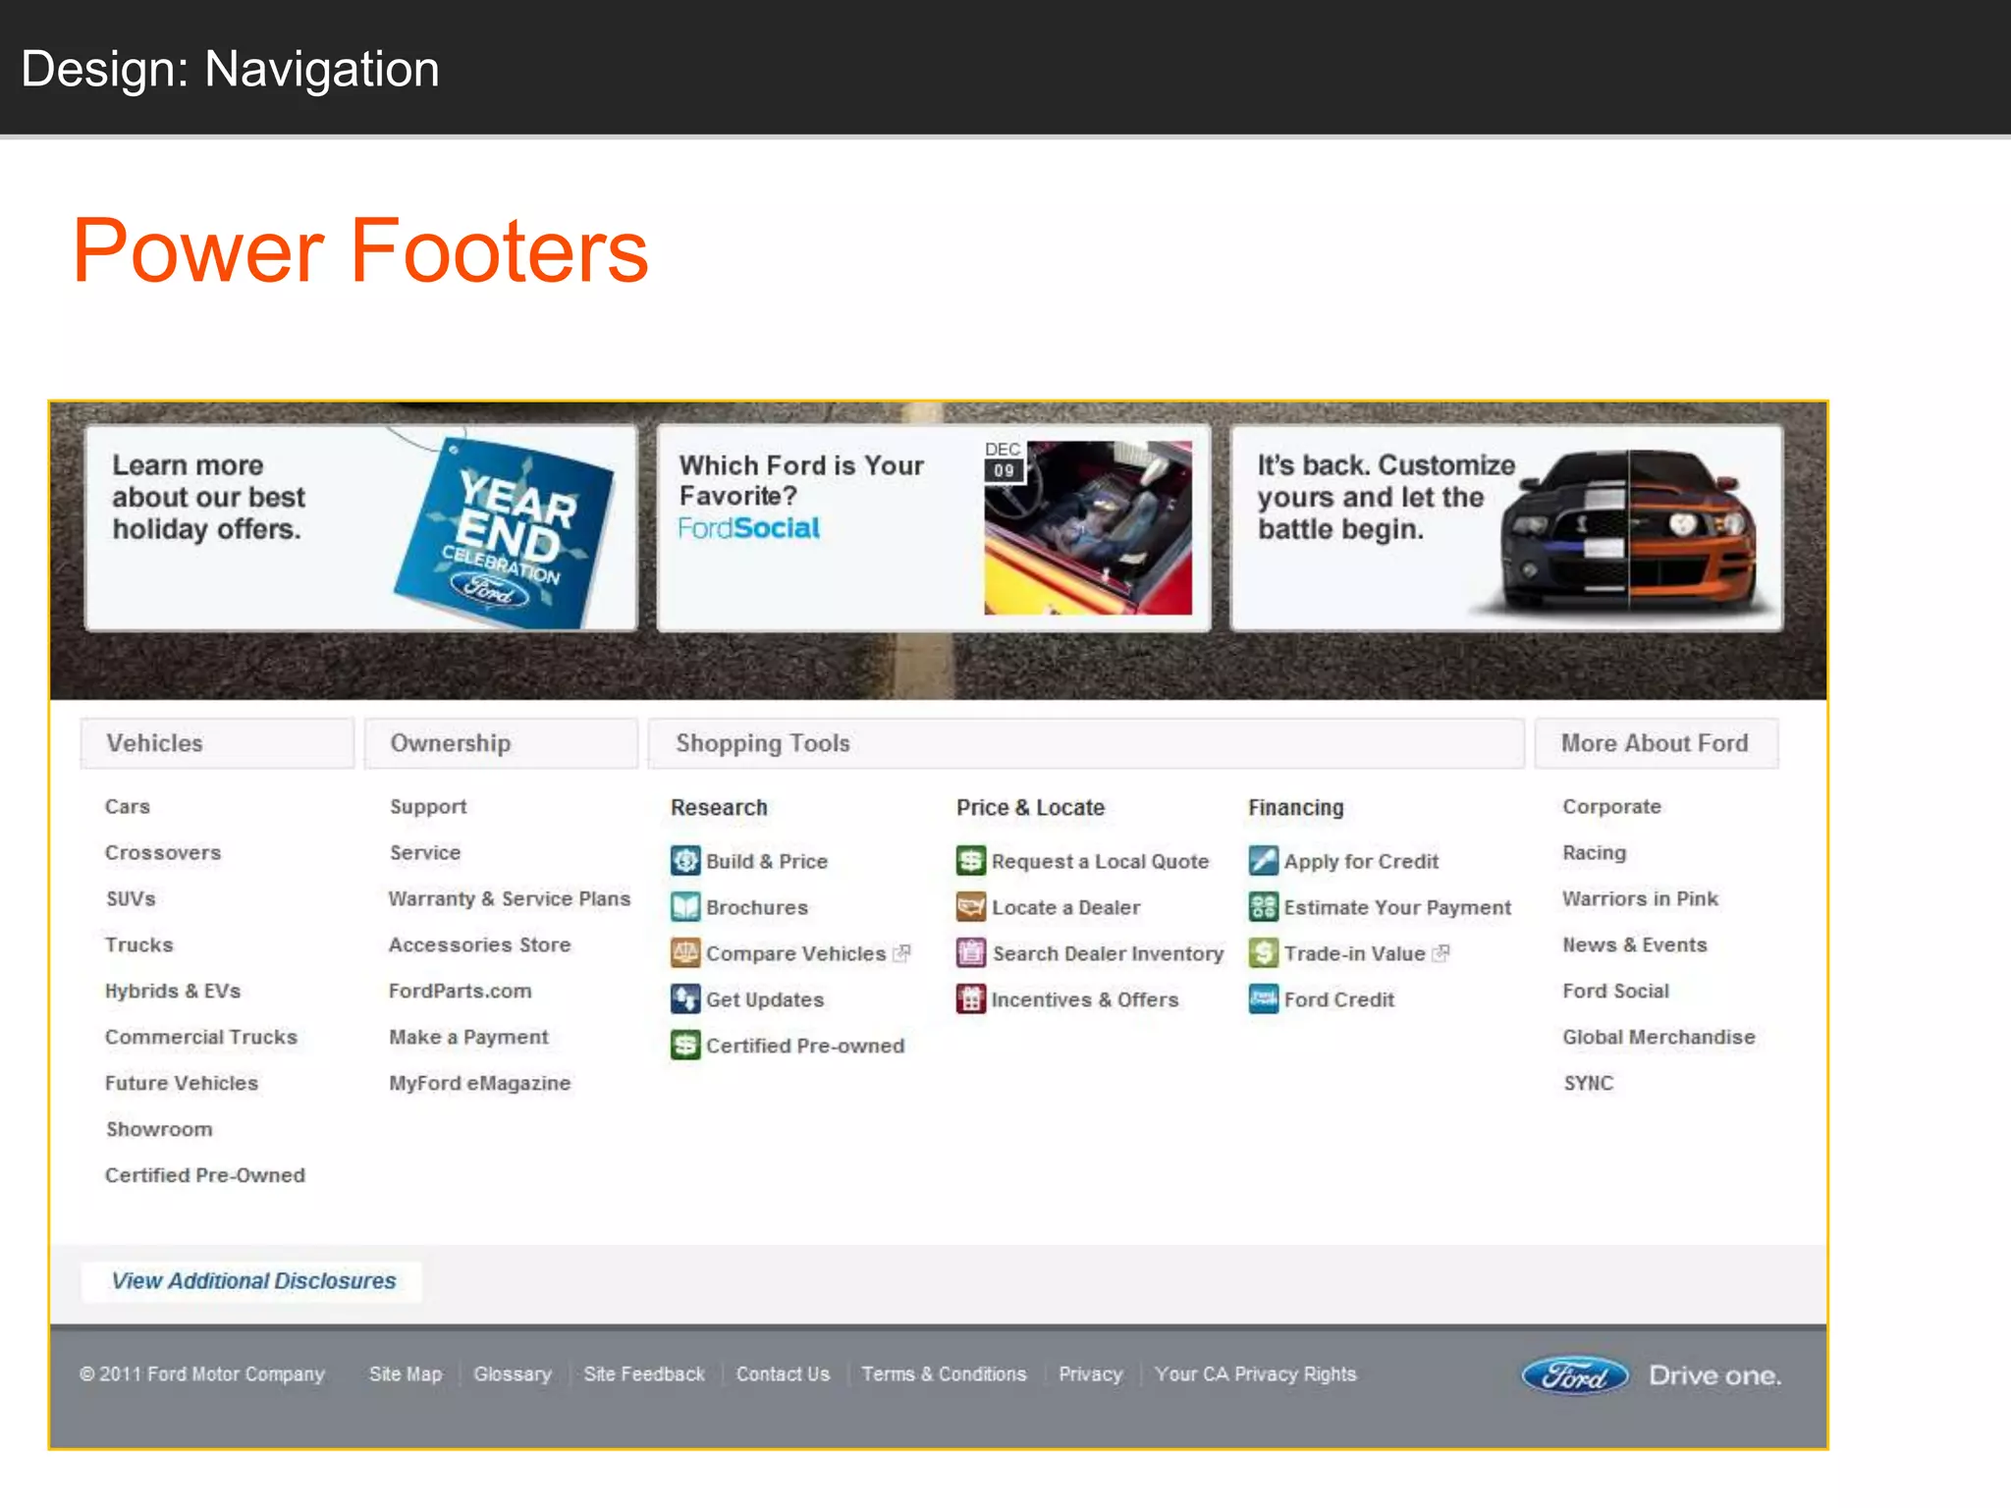Open the Racing link
2011x1508 pixels.
tap(1595, 852)
